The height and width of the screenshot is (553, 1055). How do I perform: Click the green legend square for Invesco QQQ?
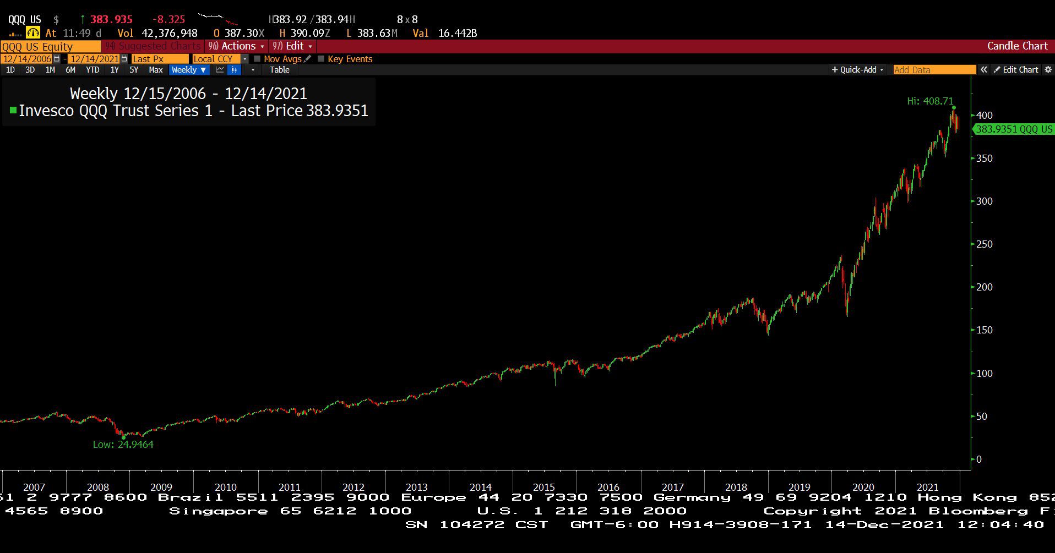(13, 111)
